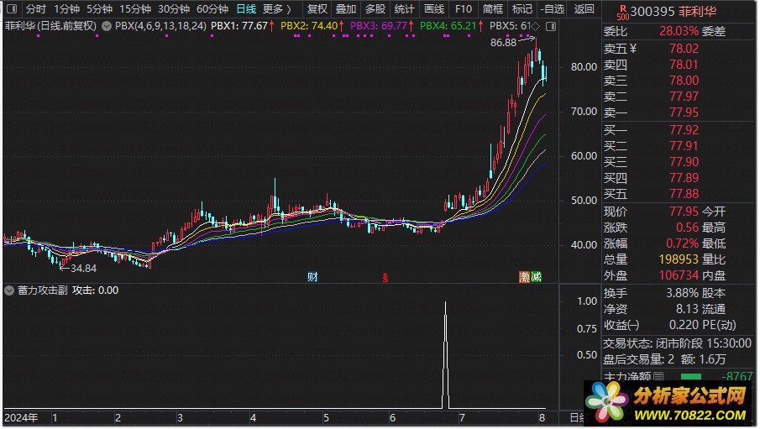Click the panel layout icon at top-left
The image size is (760, 429).
point(12,8)
